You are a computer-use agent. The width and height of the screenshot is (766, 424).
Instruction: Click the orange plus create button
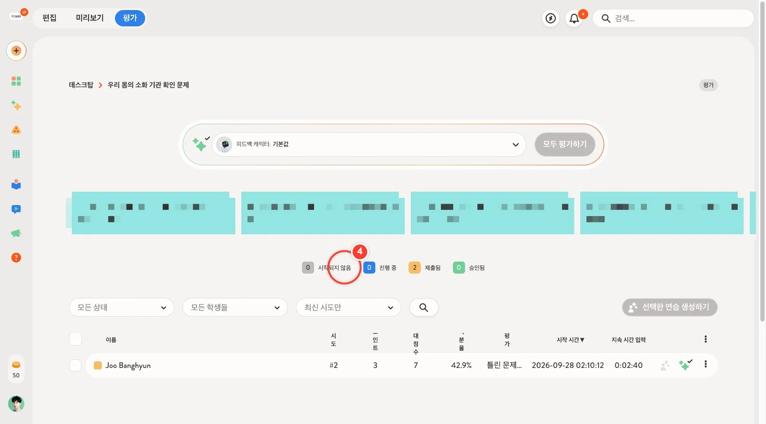(x=16, y=51)
